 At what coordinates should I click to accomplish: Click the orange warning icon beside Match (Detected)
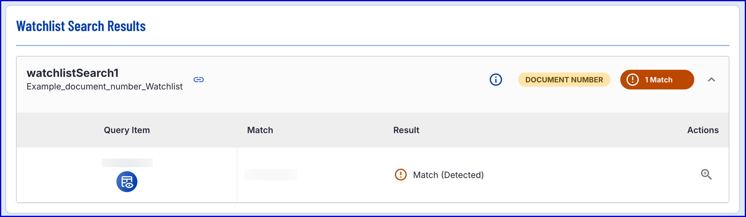tap(401, 175)
